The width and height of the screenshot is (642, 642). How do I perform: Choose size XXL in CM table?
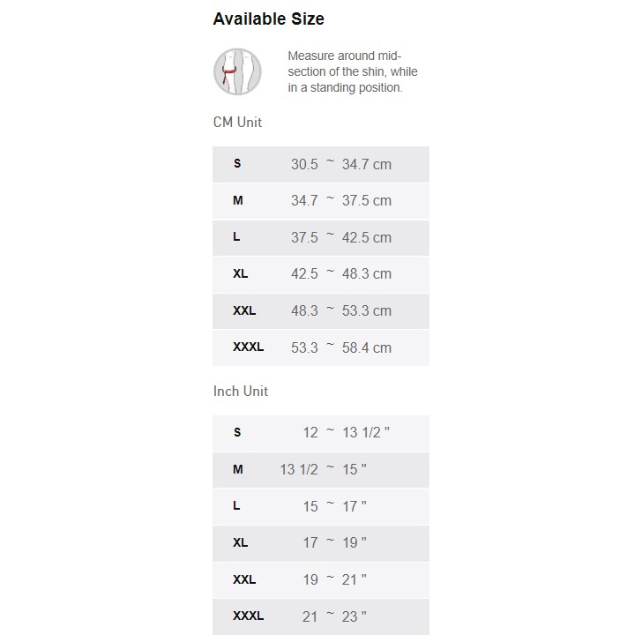pos(244,310)
